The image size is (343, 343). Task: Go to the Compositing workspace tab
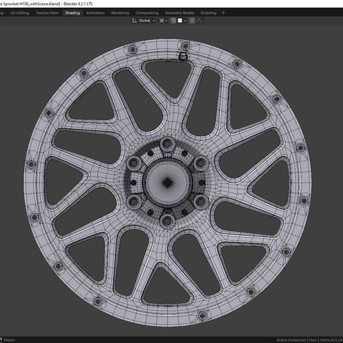point(147,13)
